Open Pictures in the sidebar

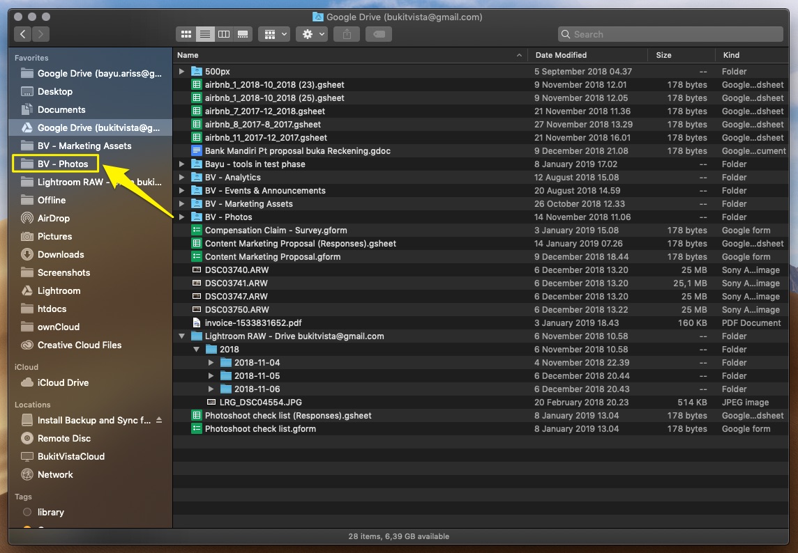[x=91, y=236]
